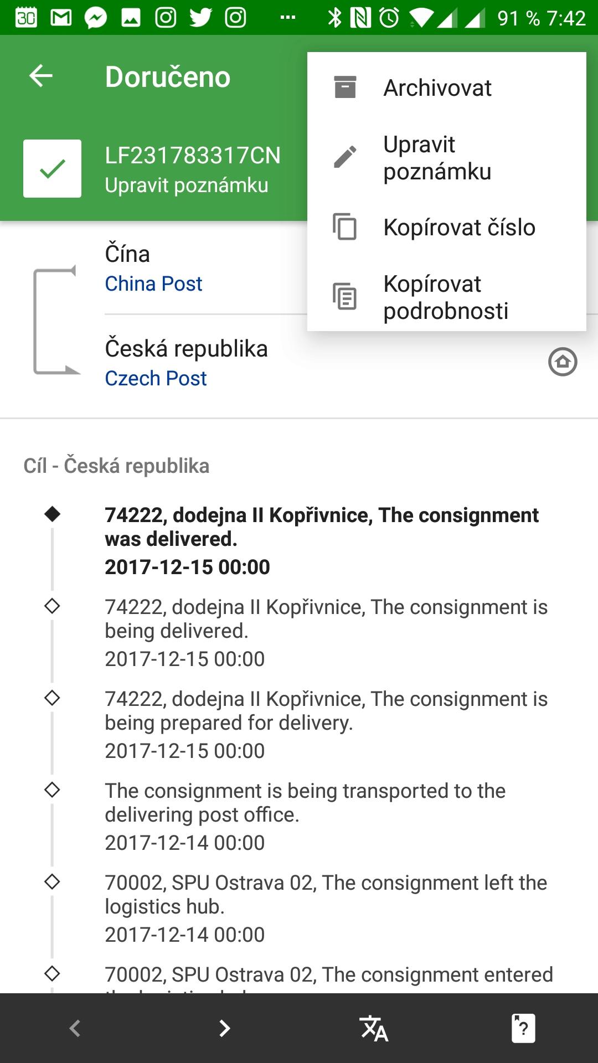Tap the translate icon in bottom bar
Screen dimensions: 598x1063
tap(374, 1029)
